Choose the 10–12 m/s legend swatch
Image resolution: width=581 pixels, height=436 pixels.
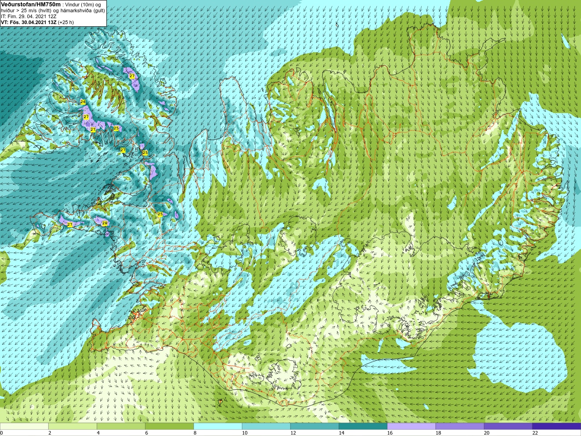click(266, 426)
